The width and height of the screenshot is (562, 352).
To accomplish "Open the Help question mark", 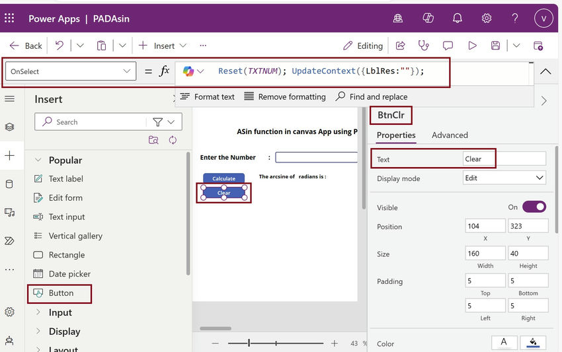I will click(514, 18).
